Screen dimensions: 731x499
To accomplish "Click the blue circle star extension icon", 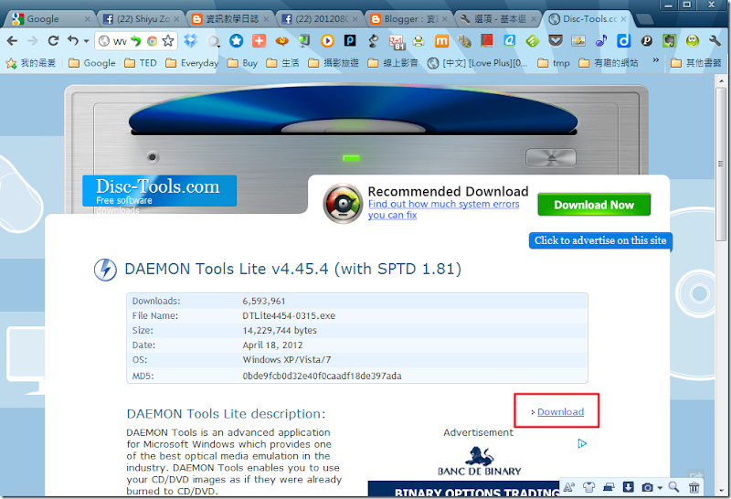I will tap(237, 41).
